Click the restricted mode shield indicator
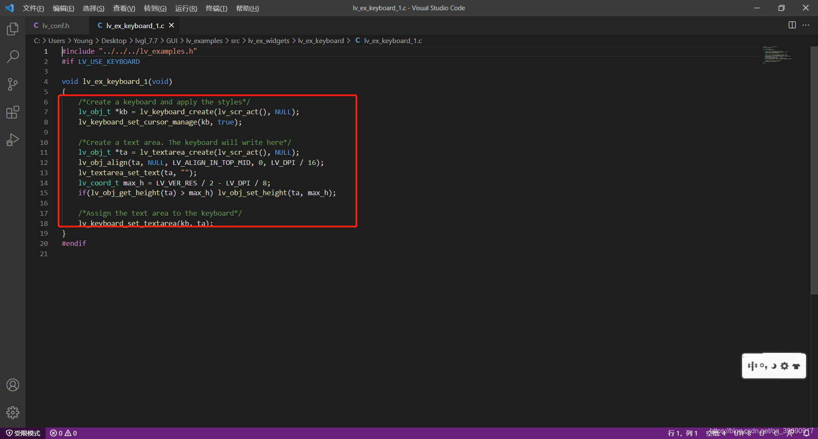 (x=23, y=433)
